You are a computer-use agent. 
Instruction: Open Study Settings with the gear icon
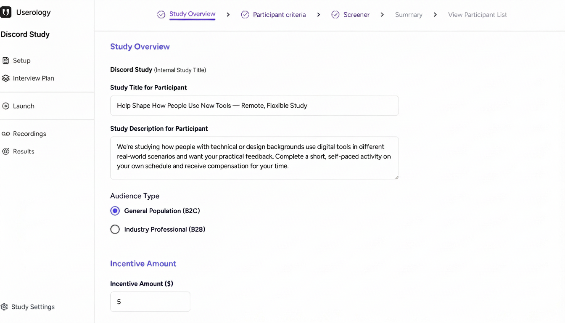5,307
